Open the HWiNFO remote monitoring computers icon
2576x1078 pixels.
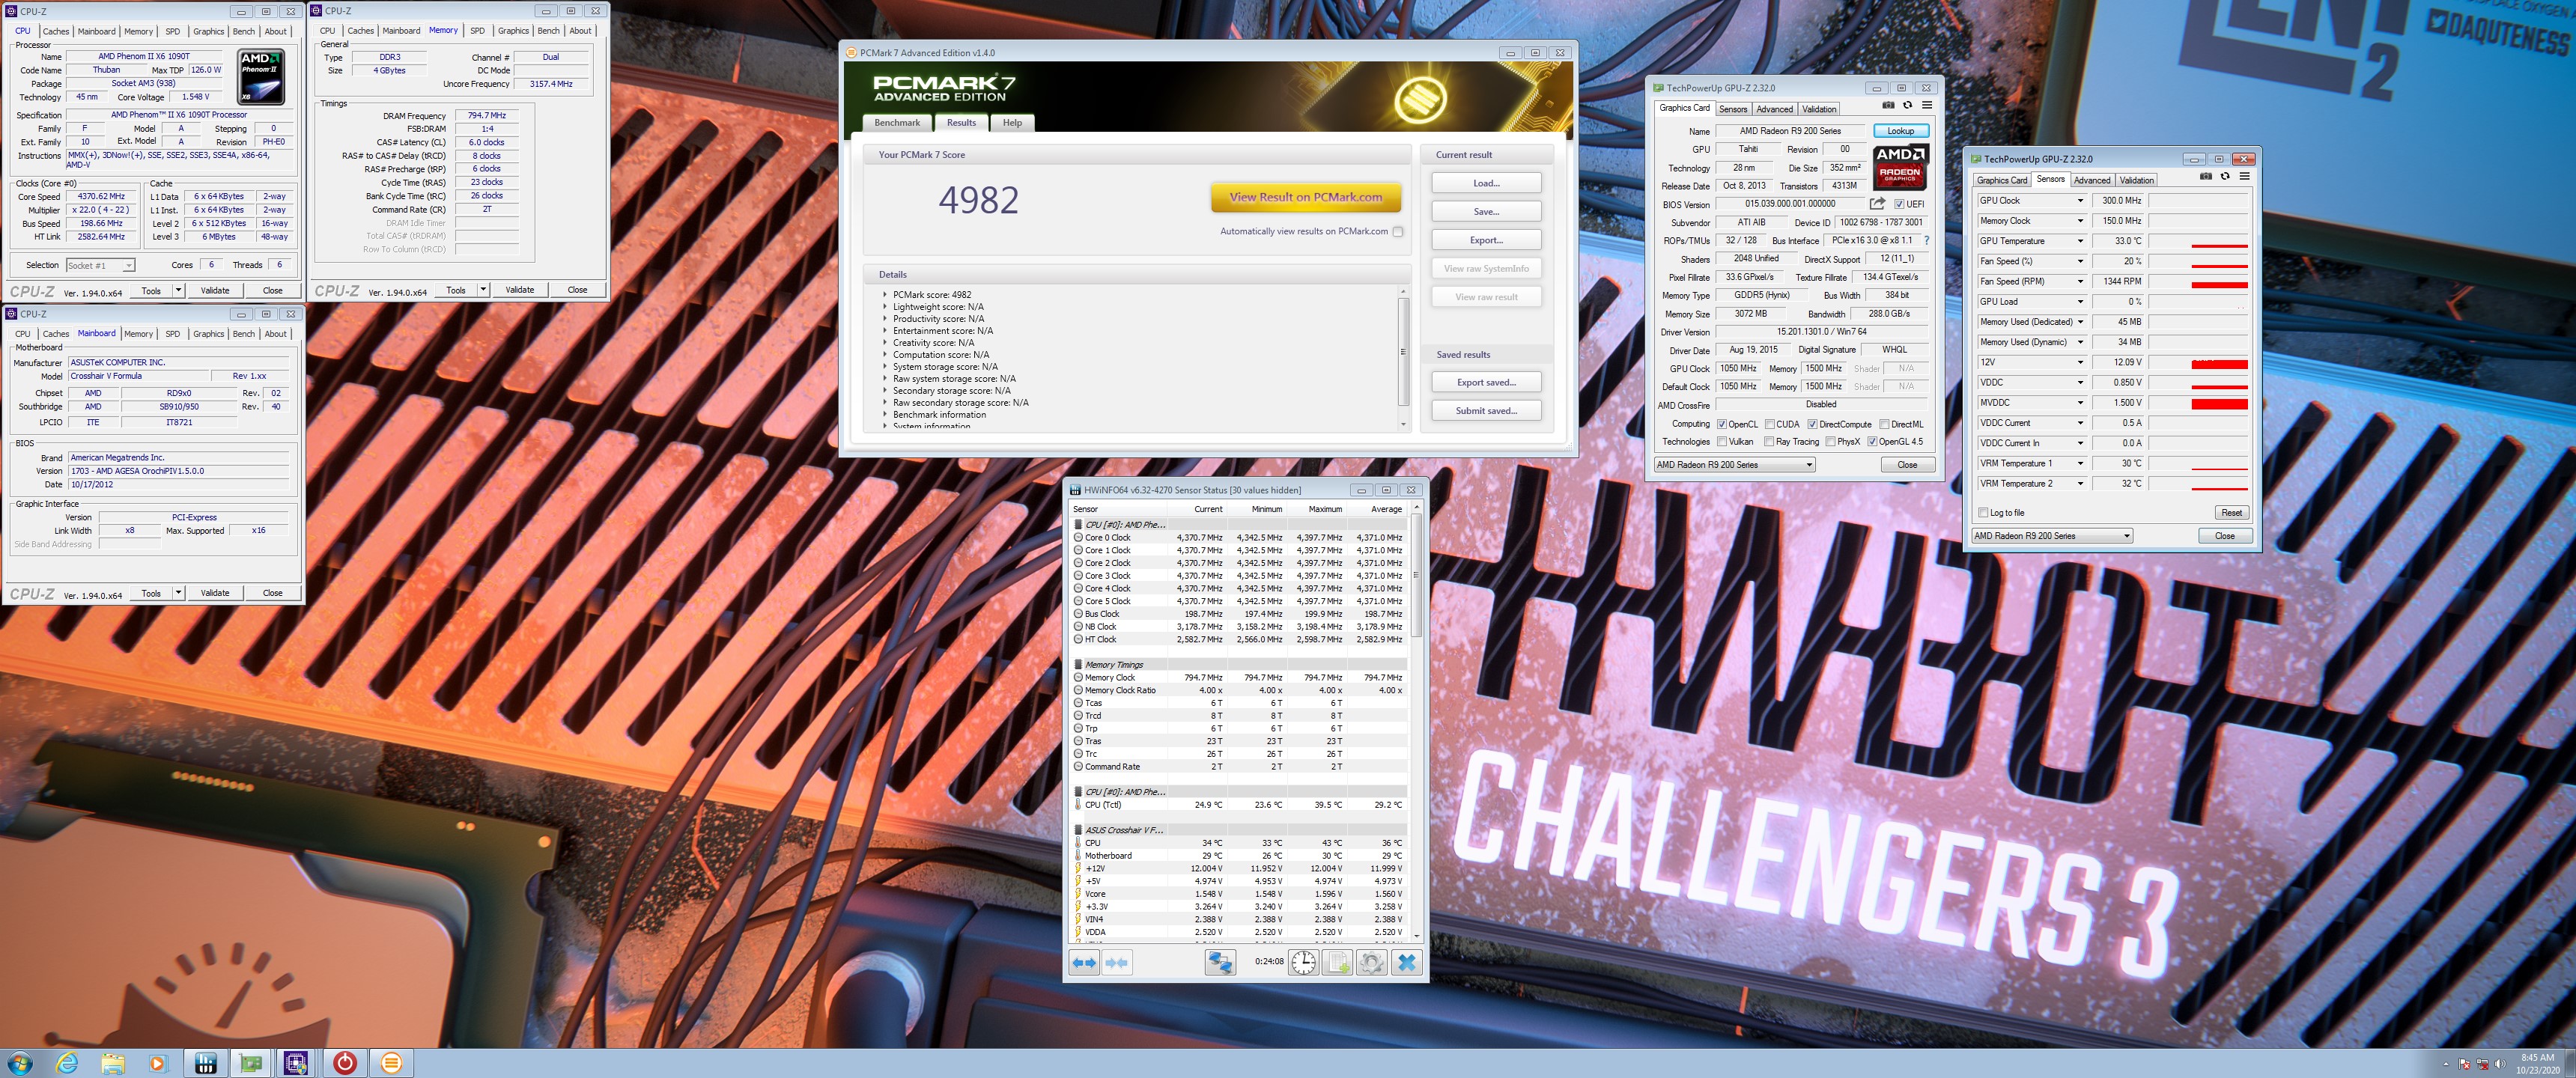pyautogui.click(x=1220, y=962)
